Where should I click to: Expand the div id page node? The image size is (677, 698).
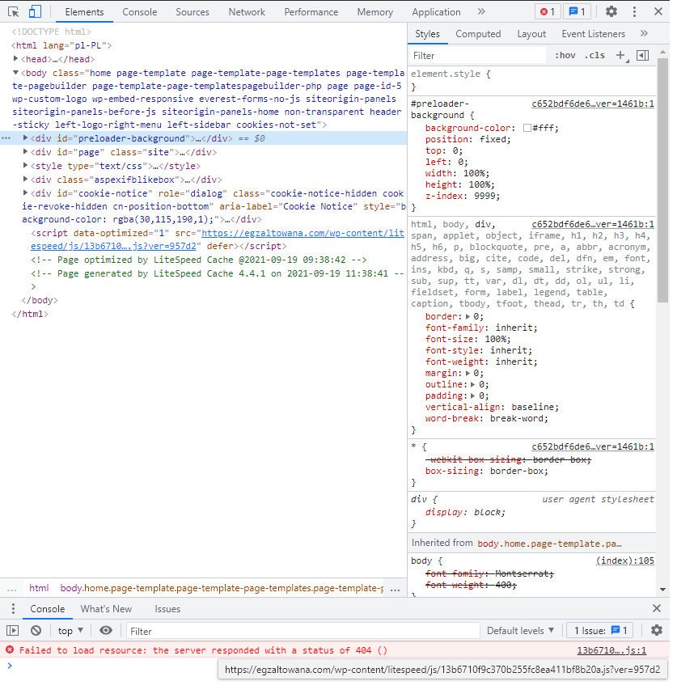point(25,152)
